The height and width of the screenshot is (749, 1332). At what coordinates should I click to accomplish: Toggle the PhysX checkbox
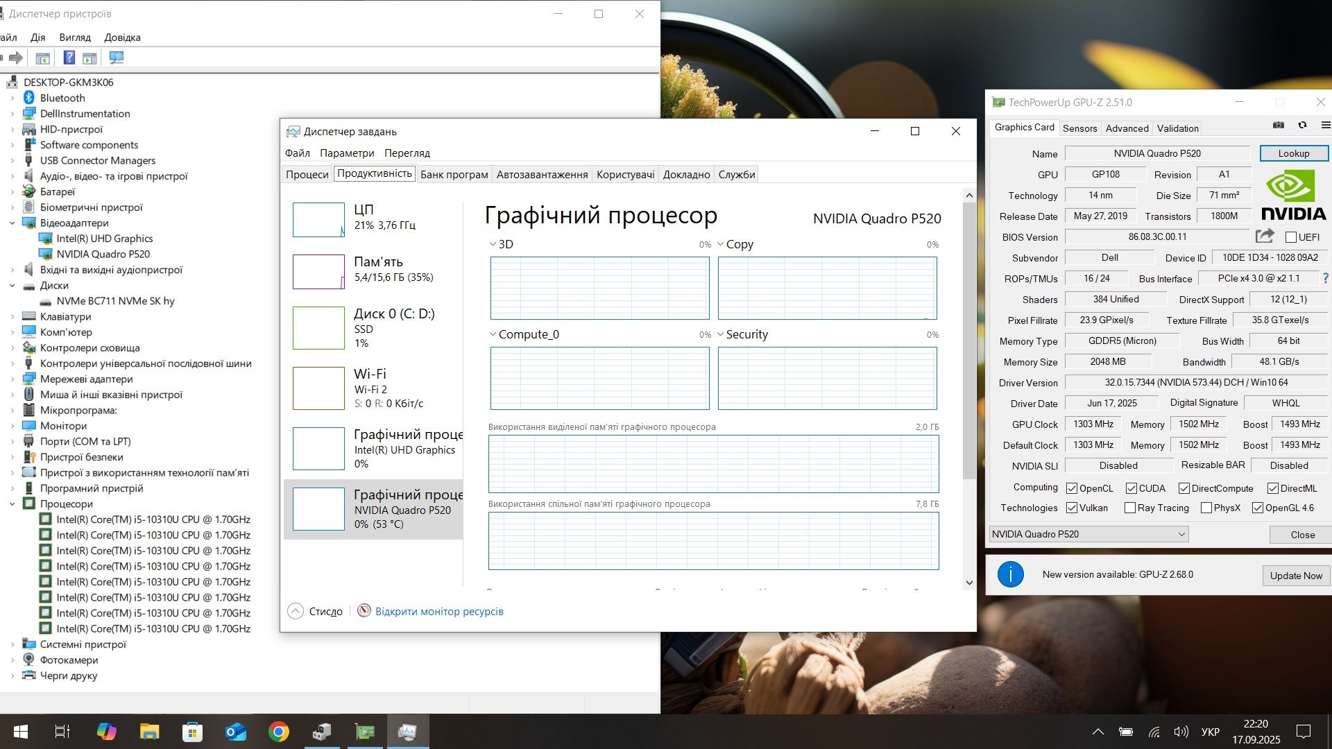point(1206,508)
